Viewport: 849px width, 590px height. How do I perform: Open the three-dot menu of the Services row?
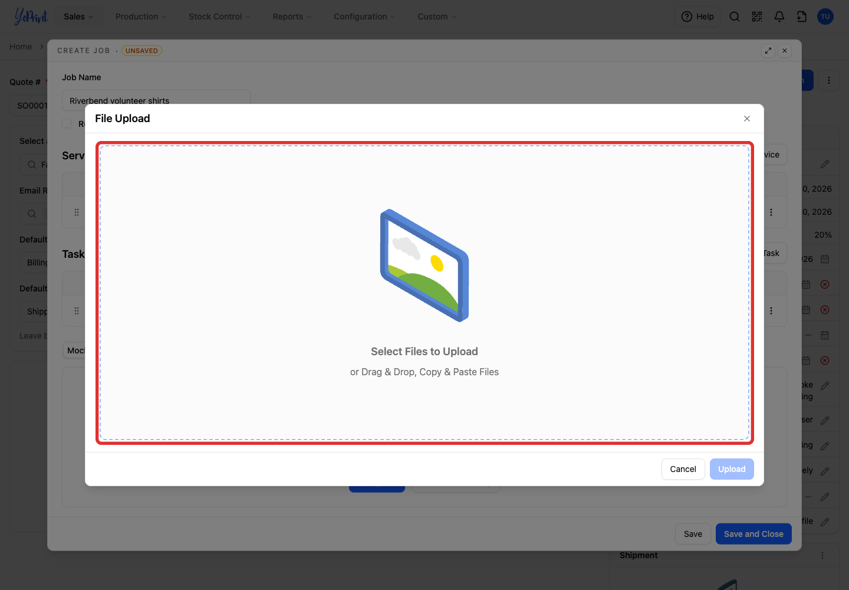771,212
